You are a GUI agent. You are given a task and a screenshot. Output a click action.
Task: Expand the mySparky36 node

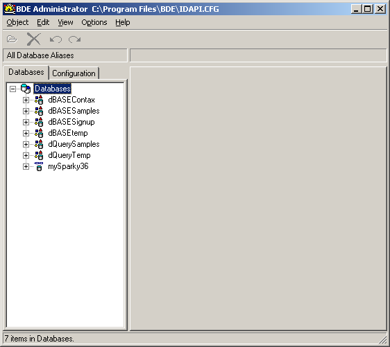[26, 166]
